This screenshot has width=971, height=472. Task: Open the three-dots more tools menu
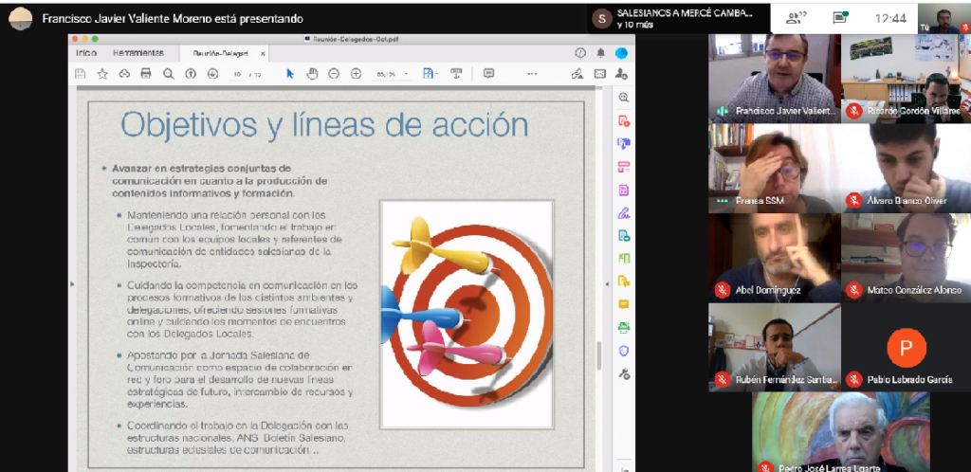(x=532, y=74)
